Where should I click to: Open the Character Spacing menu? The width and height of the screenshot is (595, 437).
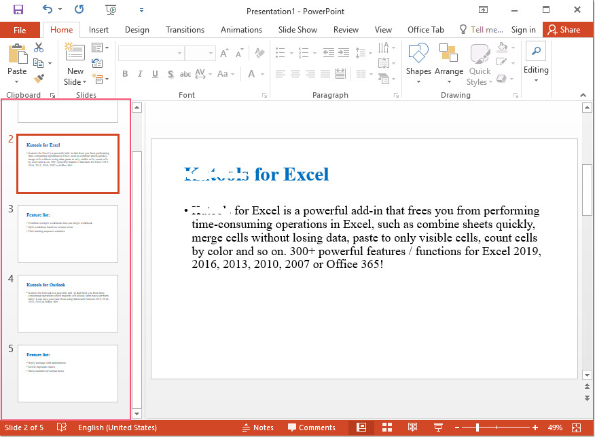point(203,74)
